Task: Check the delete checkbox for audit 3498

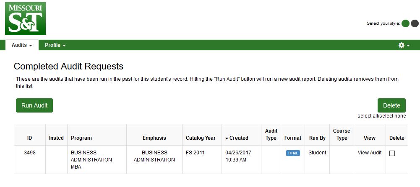Action: coord(392,154)
